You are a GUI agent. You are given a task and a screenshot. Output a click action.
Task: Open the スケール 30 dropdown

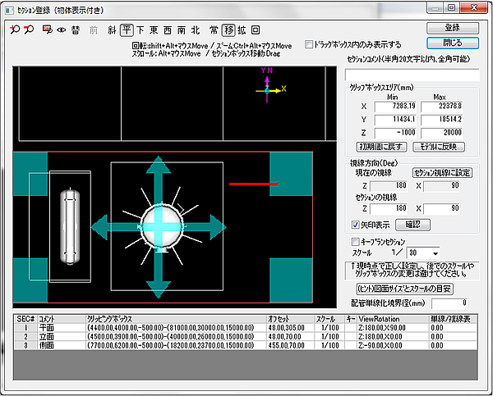click(434, 253)
